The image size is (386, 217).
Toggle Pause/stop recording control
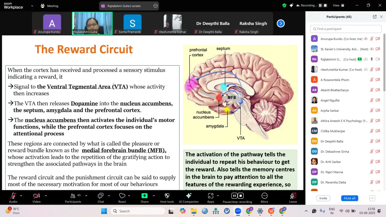[237, 196]
